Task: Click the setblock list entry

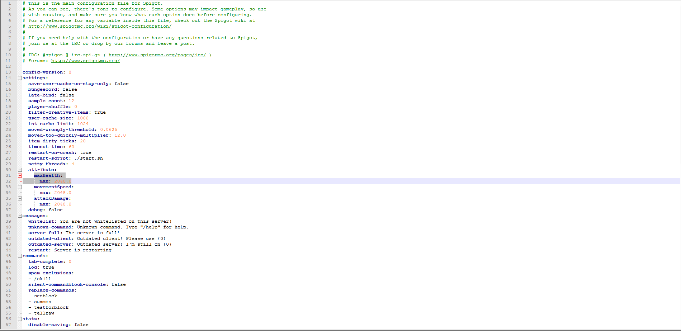Action: 46,296
